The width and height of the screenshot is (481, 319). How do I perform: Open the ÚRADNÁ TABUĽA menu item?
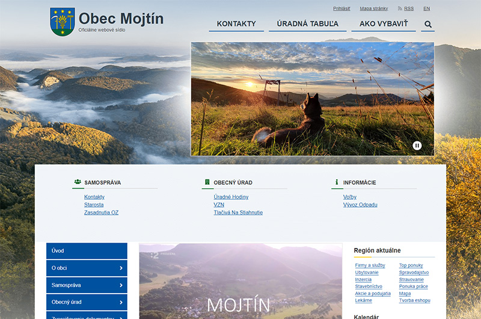pos(307,24)
